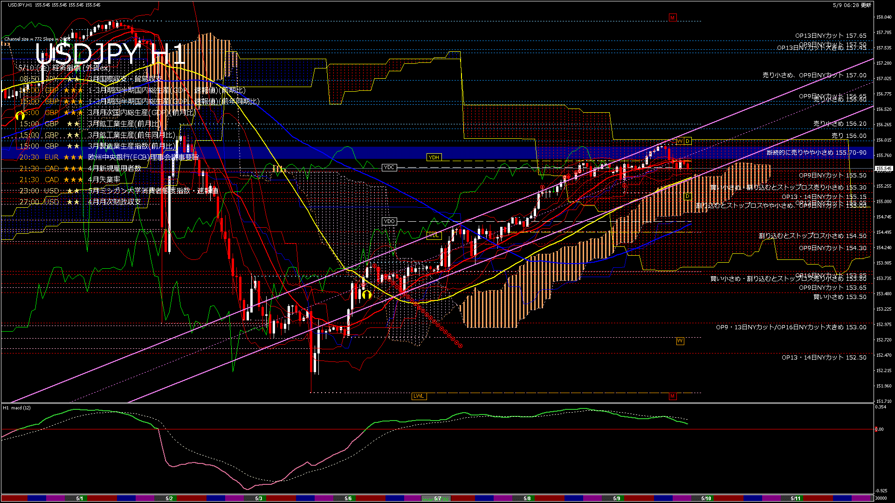Viewport: 895px width, 503px height.
Task: Click the 売り 156.00 order label
Action: pos(849,136)
